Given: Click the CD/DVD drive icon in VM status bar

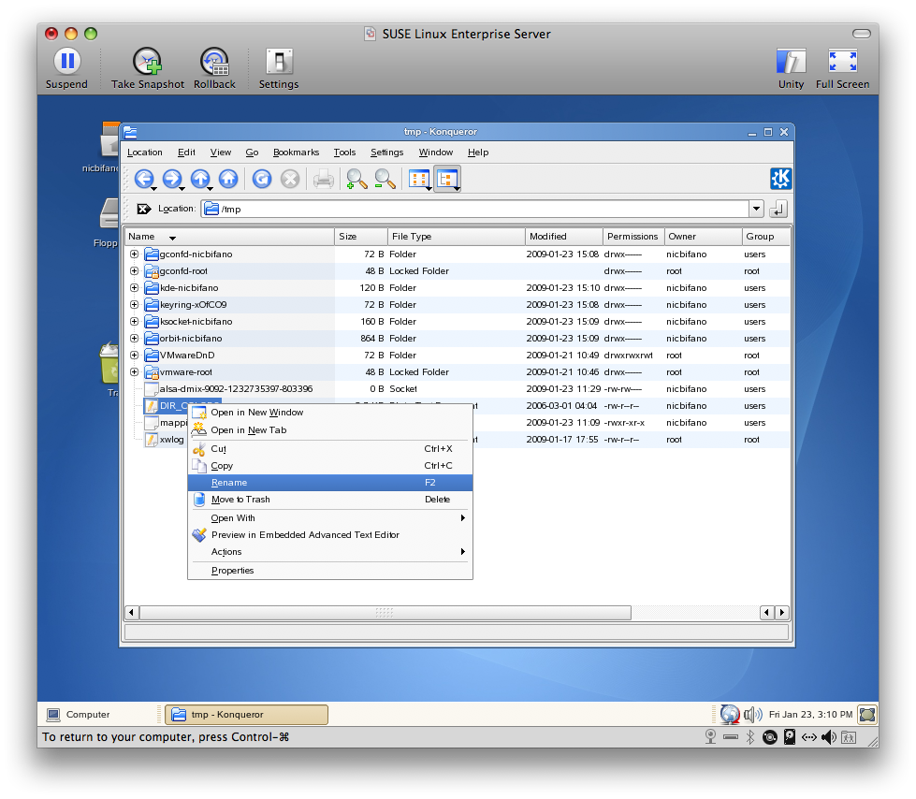Looking at the screenshot, I should (770, 737).
